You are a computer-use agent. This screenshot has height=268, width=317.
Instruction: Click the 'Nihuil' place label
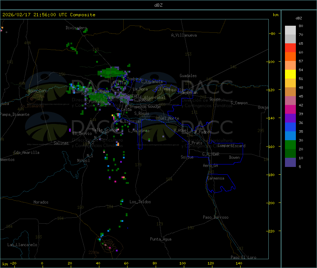point(83,161)
